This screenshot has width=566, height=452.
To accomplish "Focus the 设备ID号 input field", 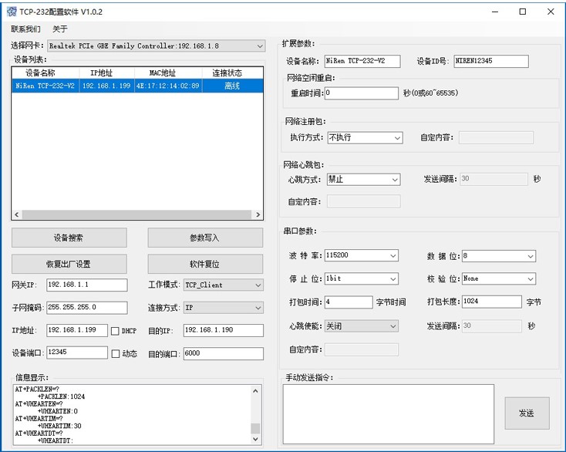I will 491,61.
